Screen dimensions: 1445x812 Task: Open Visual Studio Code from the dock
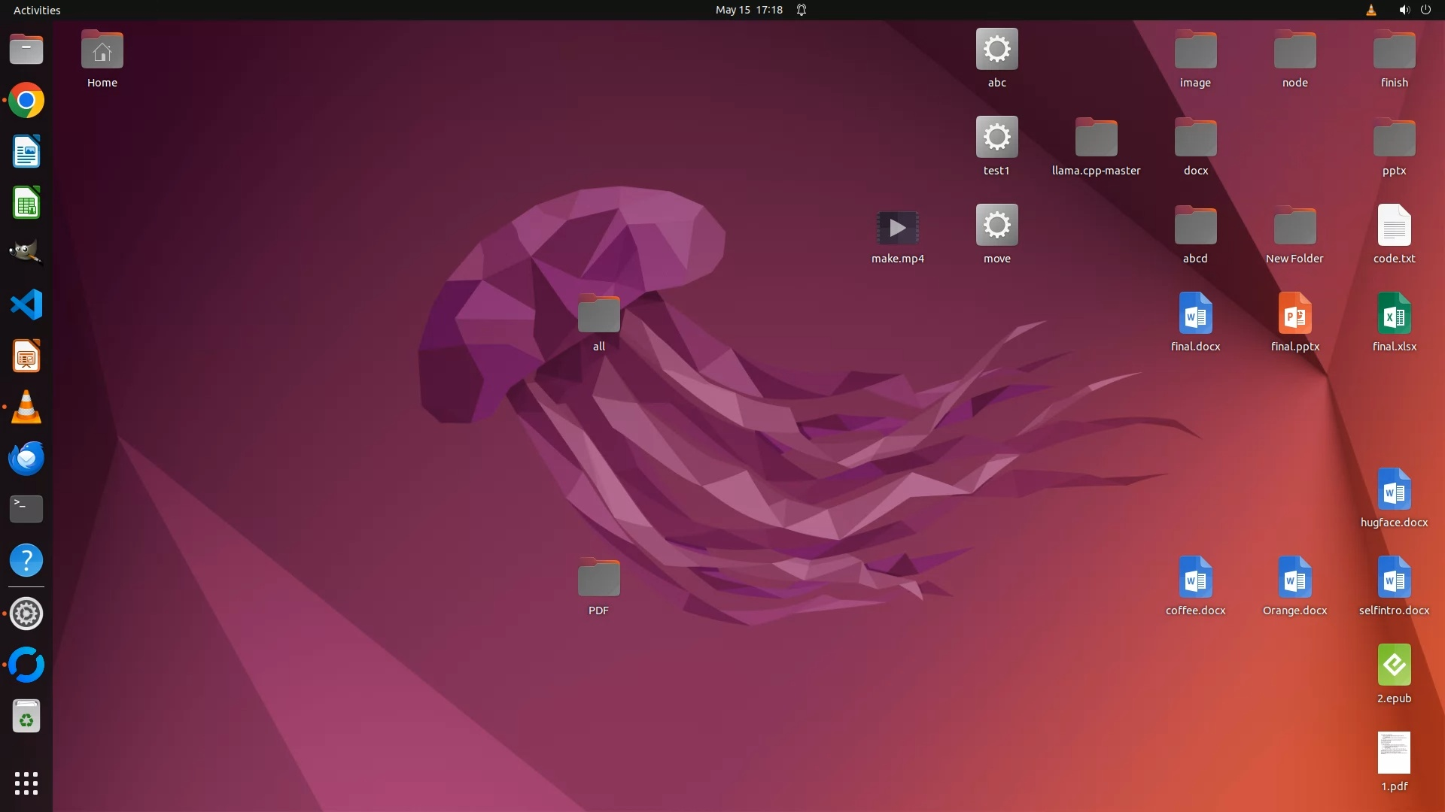click(26, 304)
